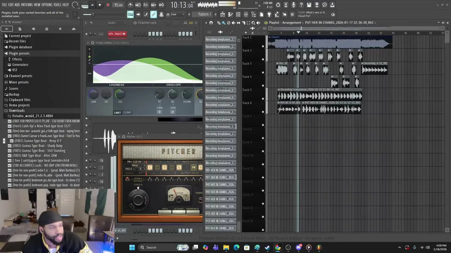Image resolution: width=451 pixels, height=253 pixels.
Task: Toggle the F# note in Pitcher
Action: [x=194, y=167]
